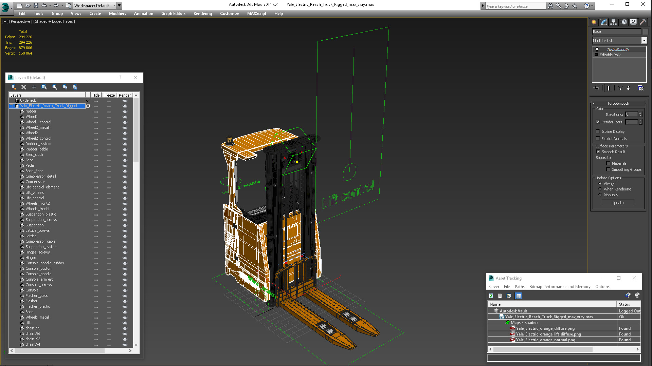Open Configure Modifier Sets icon
The width and height of the screenshot is (652, 366).
(x=640, y=88)
